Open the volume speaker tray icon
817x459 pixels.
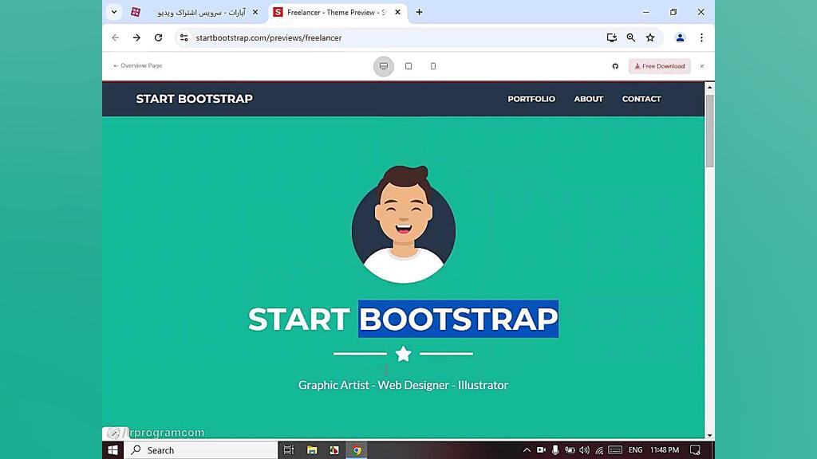coord(585,450)
